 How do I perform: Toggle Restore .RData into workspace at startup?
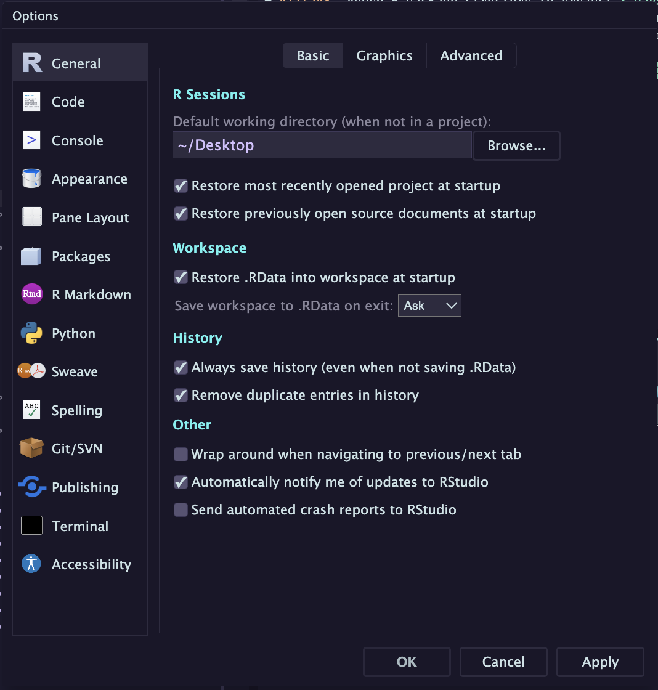(x=181, y=277)
